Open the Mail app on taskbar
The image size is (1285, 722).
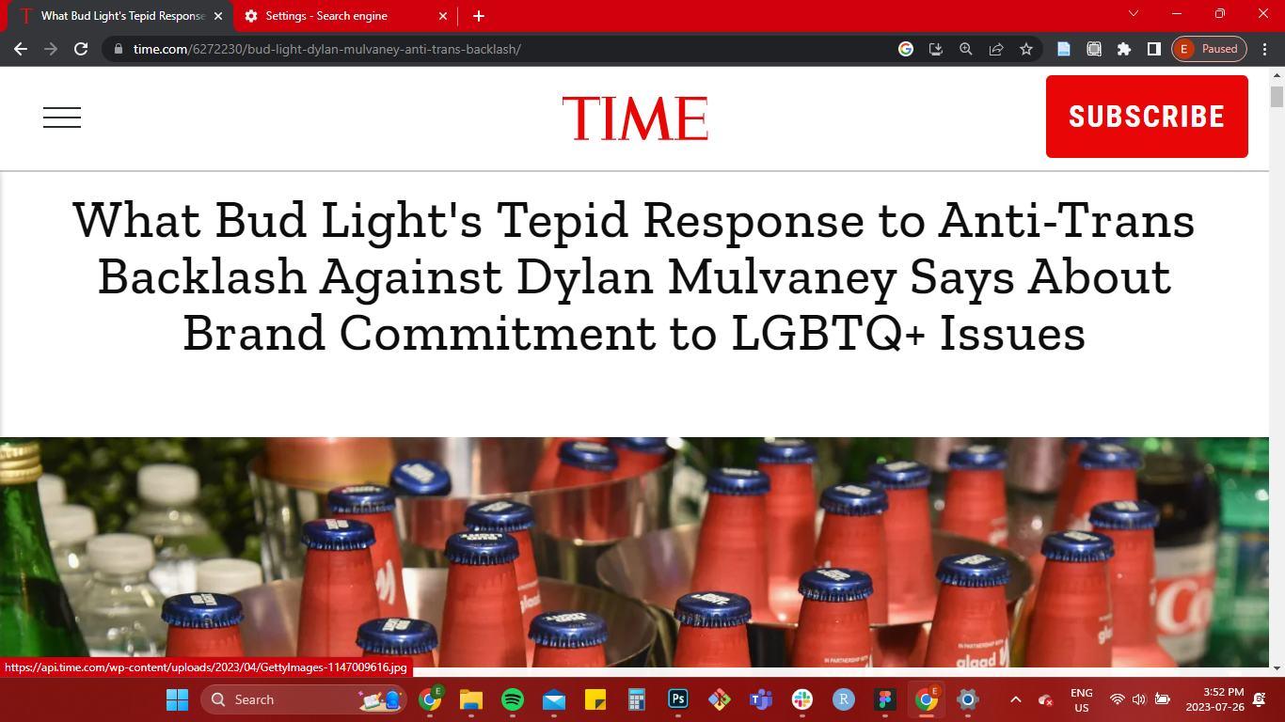pyautogui.click(x=554, y=699)
